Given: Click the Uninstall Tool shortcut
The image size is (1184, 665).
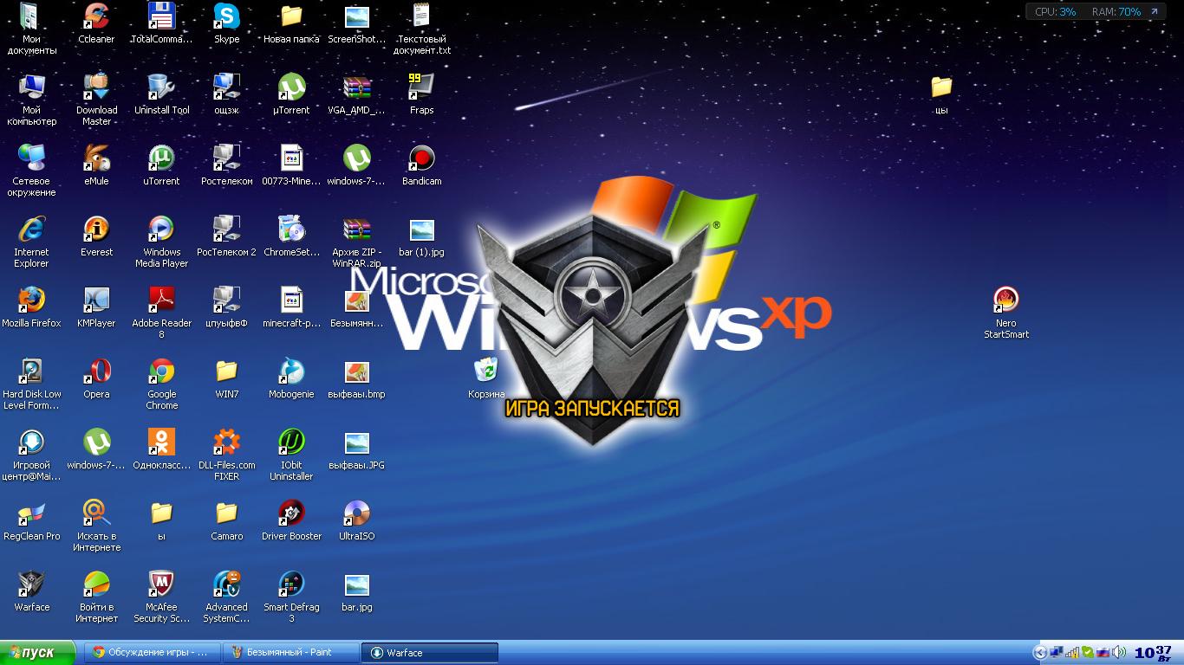Looking at the screenshot, I should coord(161,94).
